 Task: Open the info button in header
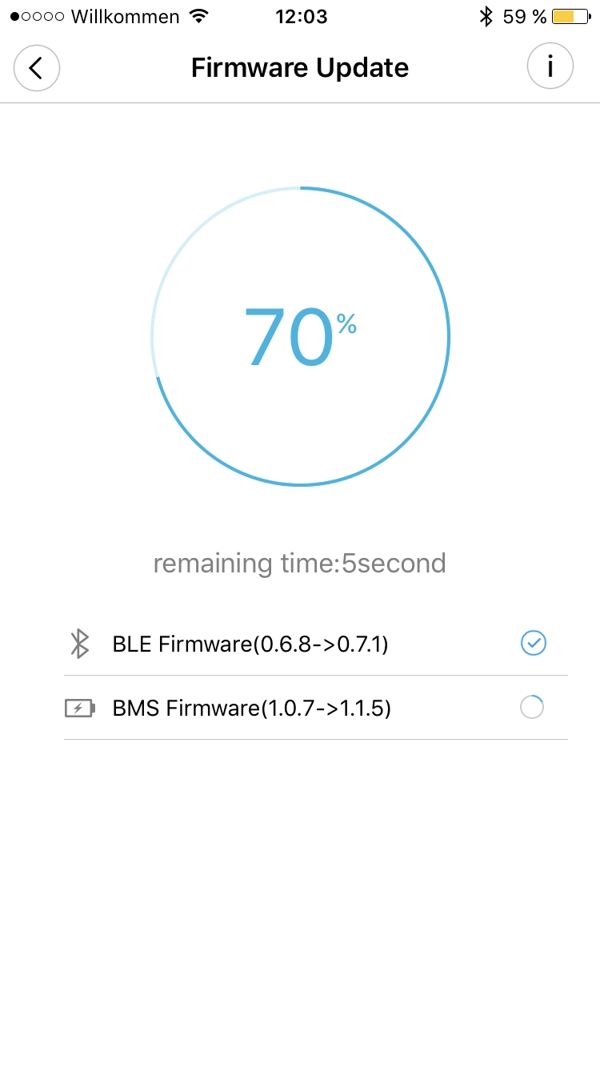(x=550, y=66)
